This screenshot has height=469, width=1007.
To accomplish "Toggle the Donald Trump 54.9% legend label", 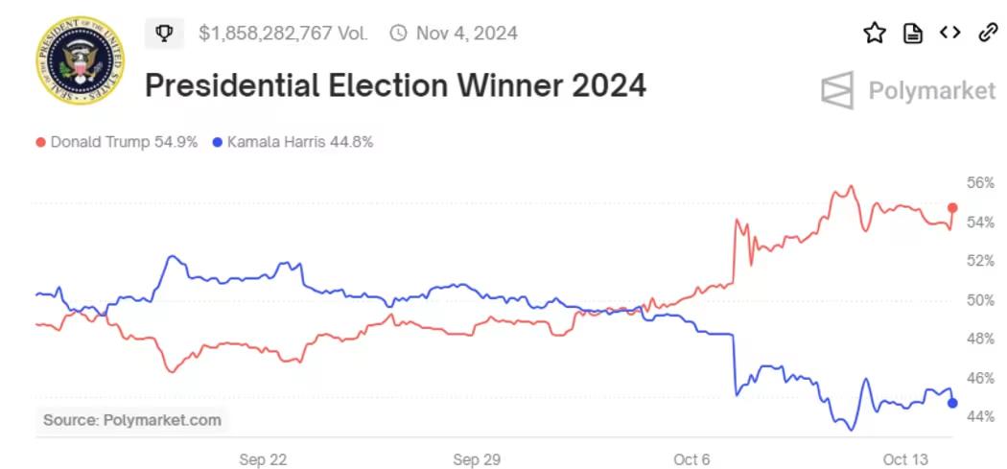I will [x=124, y=143].
